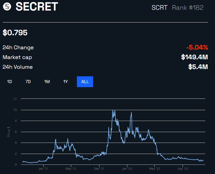Click the 6 y-axis tick label
This screenshot has height=174, width=215.
pyautogui.click(x=16, y=132)
